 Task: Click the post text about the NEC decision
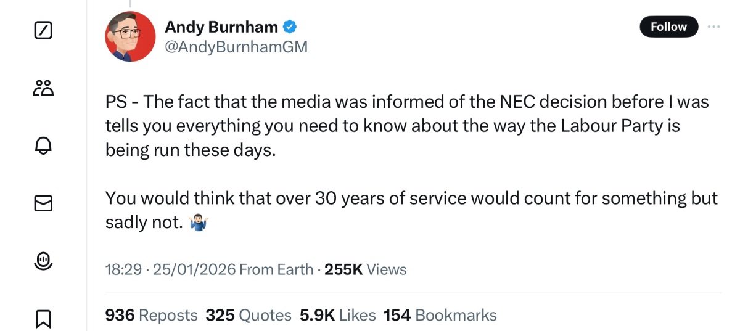(407, 126)
